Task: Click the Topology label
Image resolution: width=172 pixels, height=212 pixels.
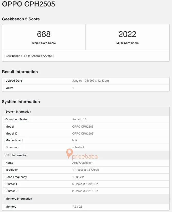Action: click(x=12, y=170)
